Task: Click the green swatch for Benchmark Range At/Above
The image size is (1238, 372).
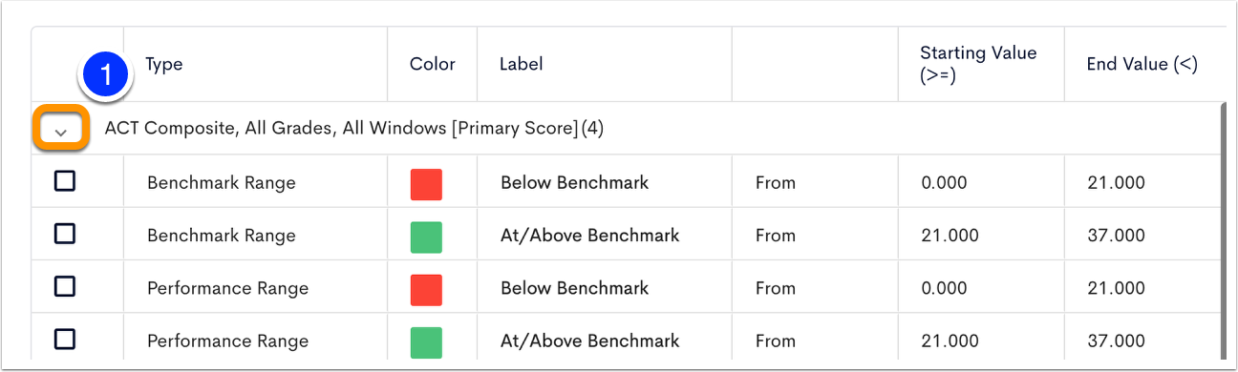Action: [x=426, y=237]
